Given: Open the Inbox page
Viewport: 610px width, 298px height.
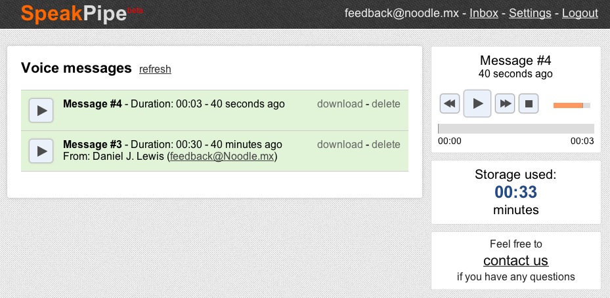Looking at the screenshot, I should click(x=484, y=13).
